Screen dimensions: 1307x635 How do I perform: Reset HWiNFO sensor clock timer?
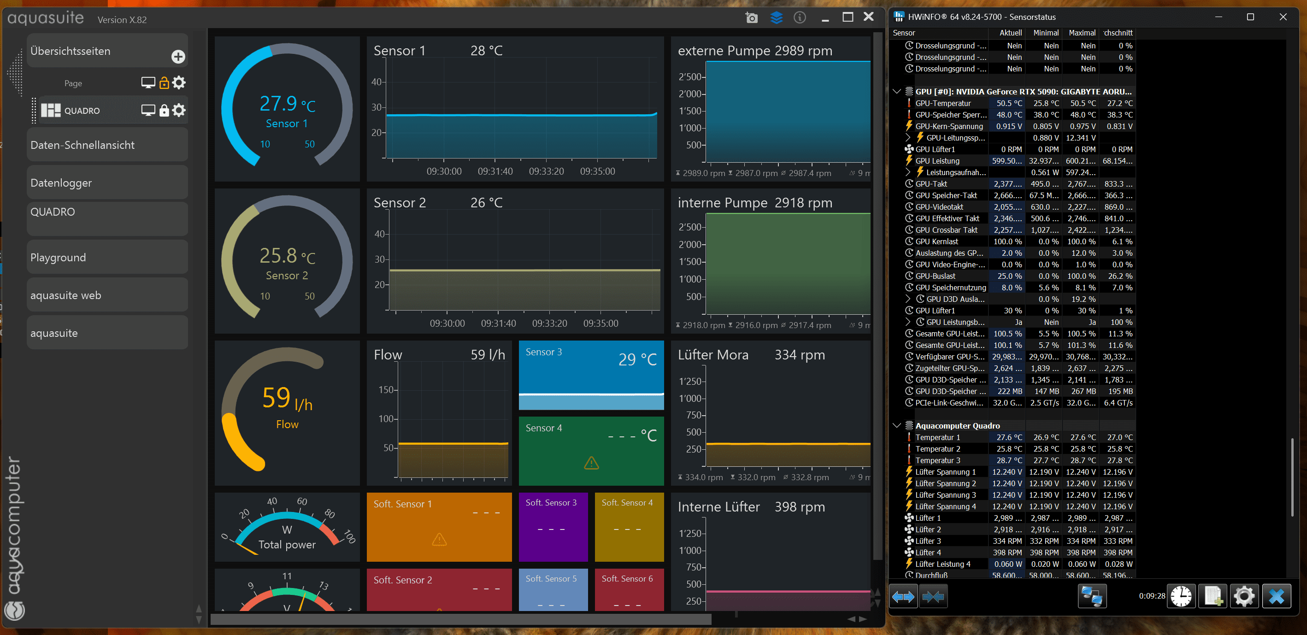pyautogui.click(x=1181, y=596)
